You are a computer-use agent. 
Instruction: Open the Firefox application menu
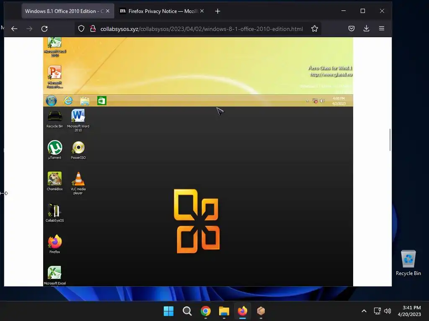[x=382, y=28]
